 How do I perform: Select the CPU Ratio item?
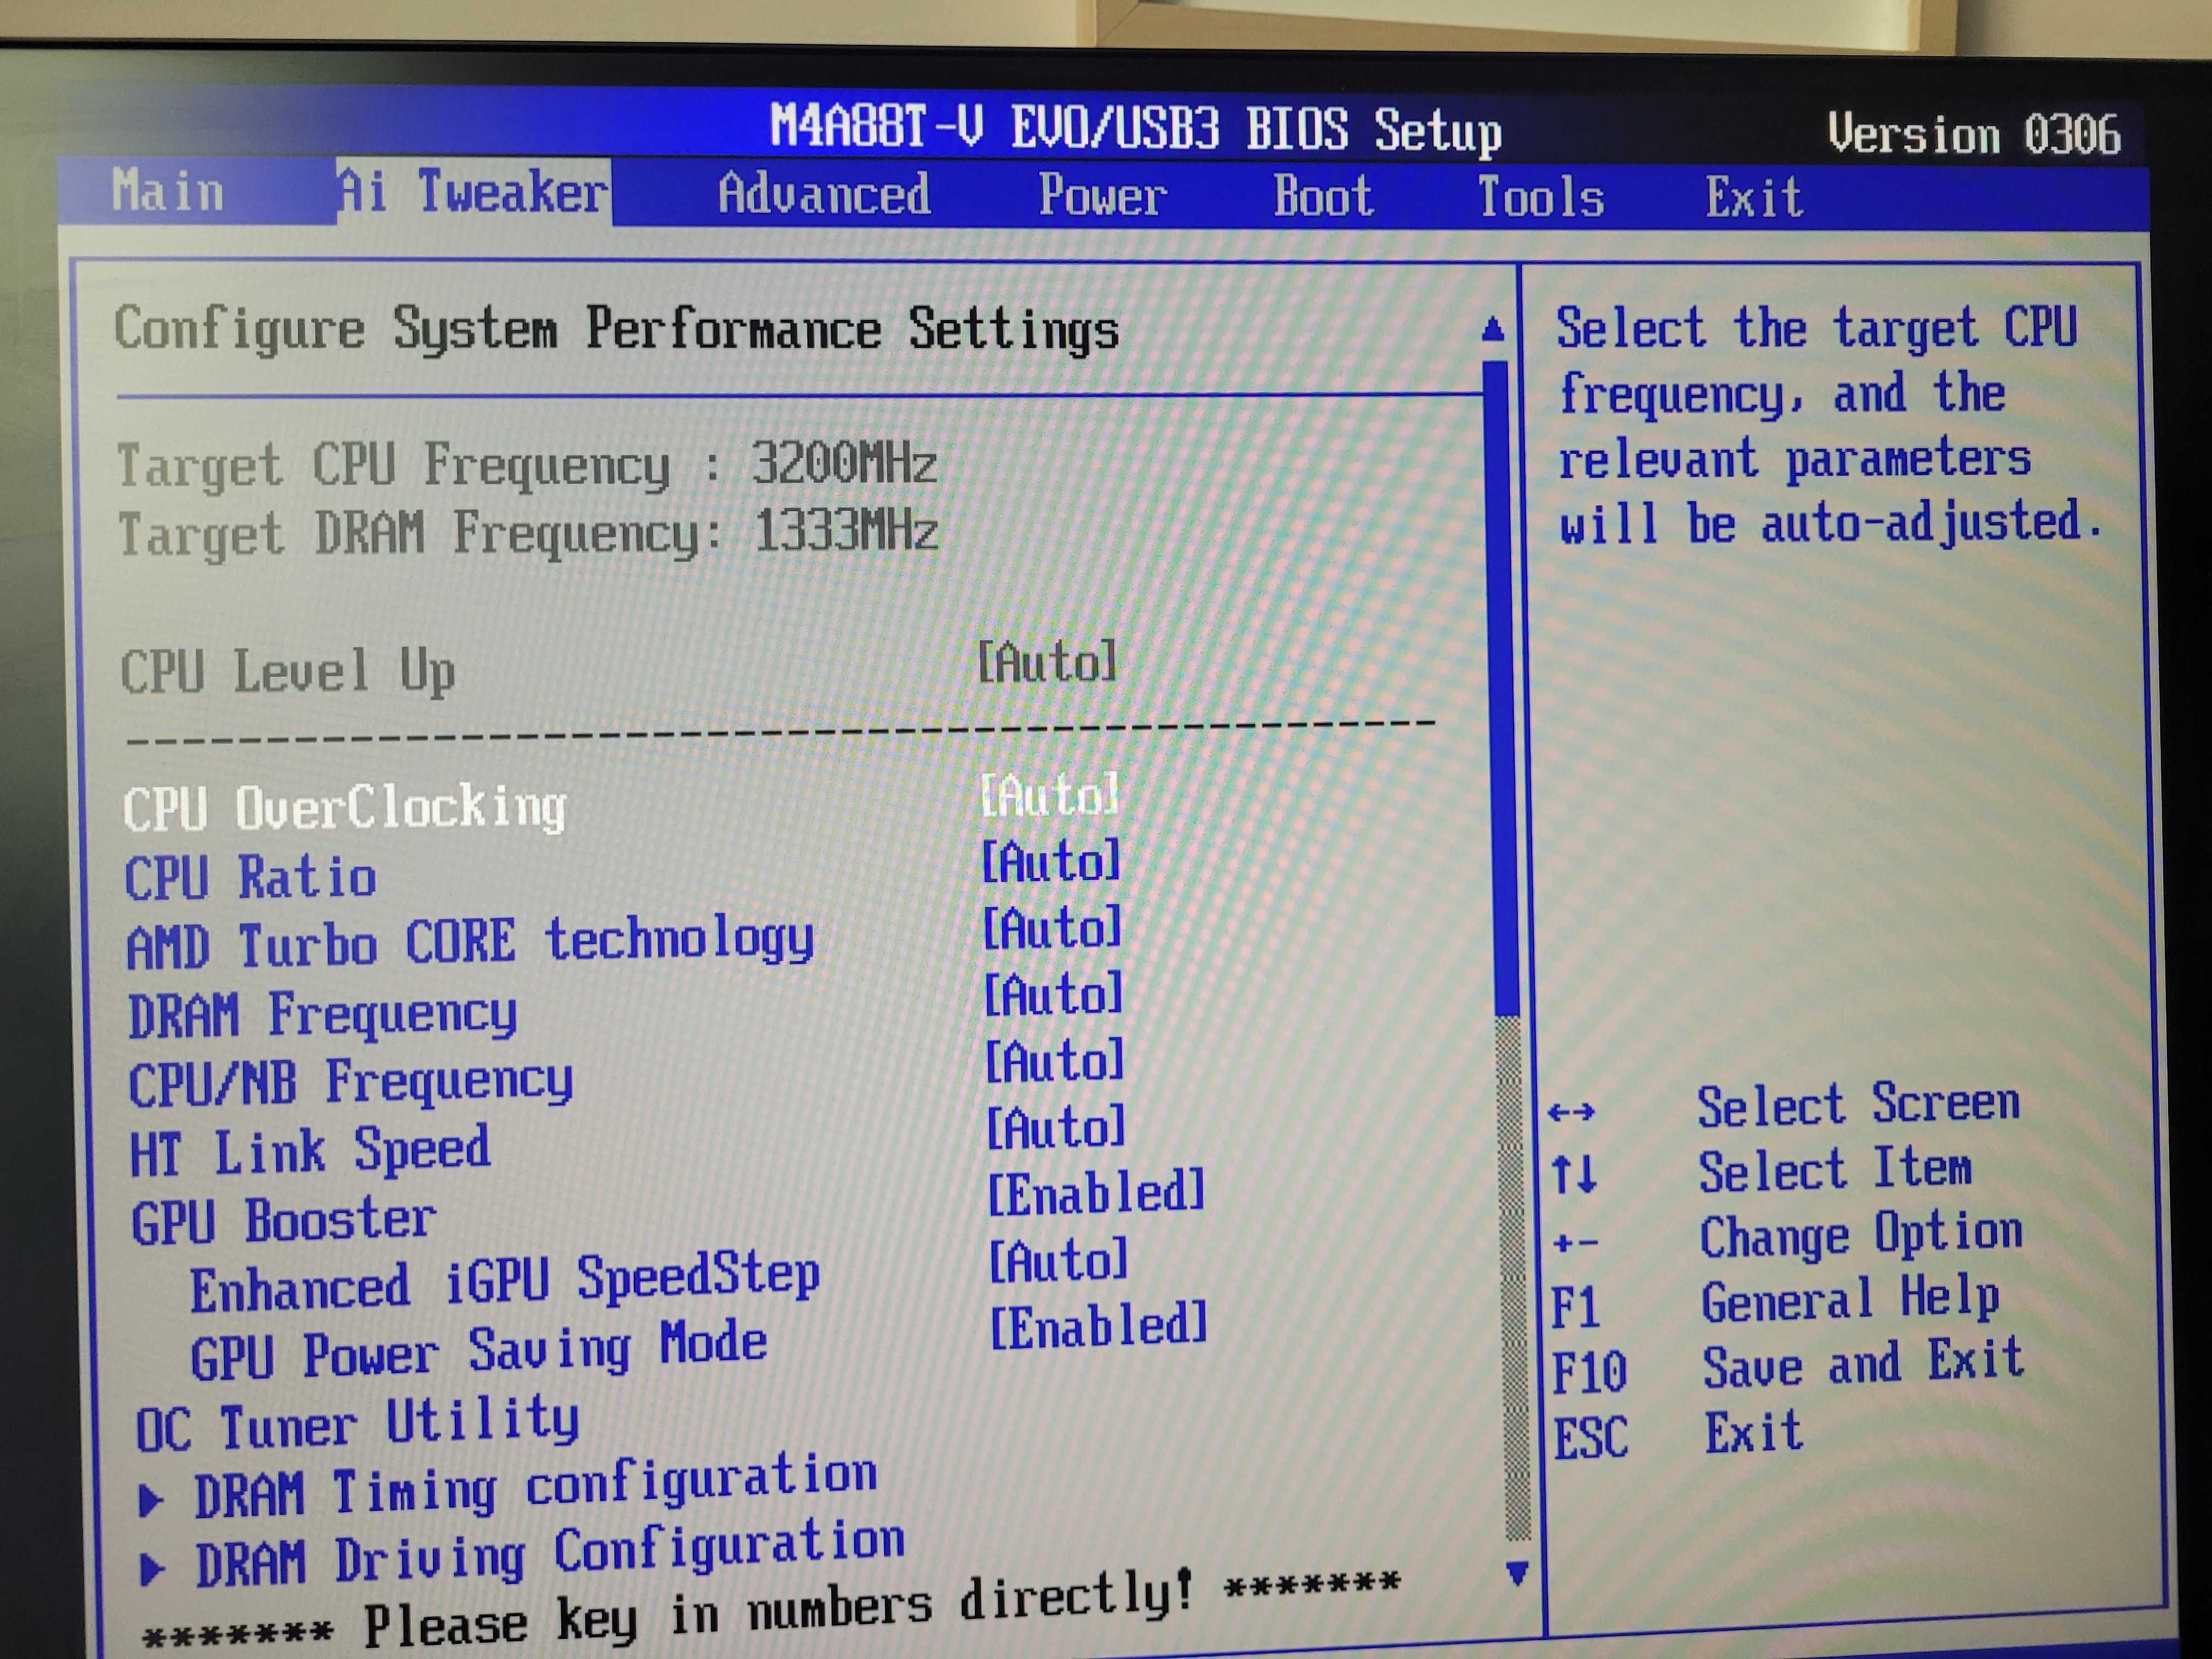[250, 877]
